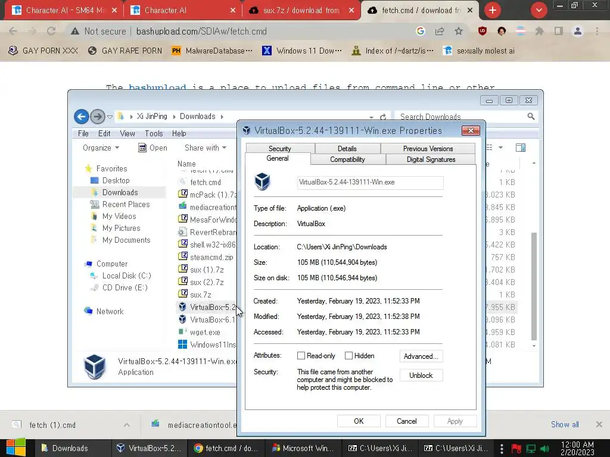Reload the Chrome page
Viewport: 610px width, 457px height.
(x=51, y=31)
